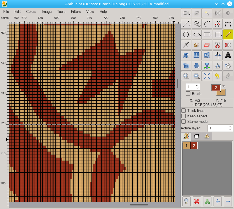Screen dimensions: 234x209
Task: Enable the Stamp mode checkbox
Action: [x=183, y=121]
